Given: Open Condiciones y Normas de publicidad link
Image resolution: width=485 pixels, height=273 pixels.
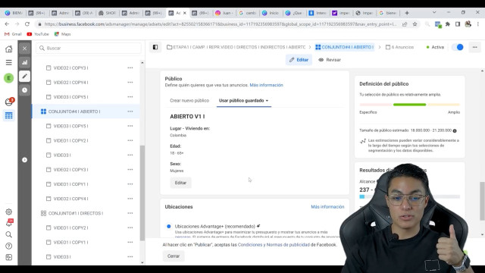Looking at the screenshot, I should tap(274, 244).
